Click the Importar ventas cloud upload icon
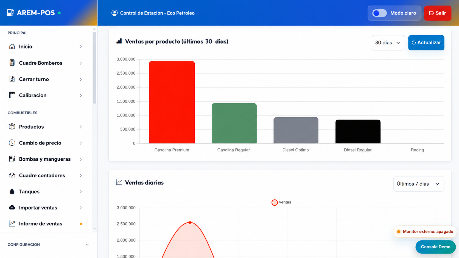 [x=12, y=207]
